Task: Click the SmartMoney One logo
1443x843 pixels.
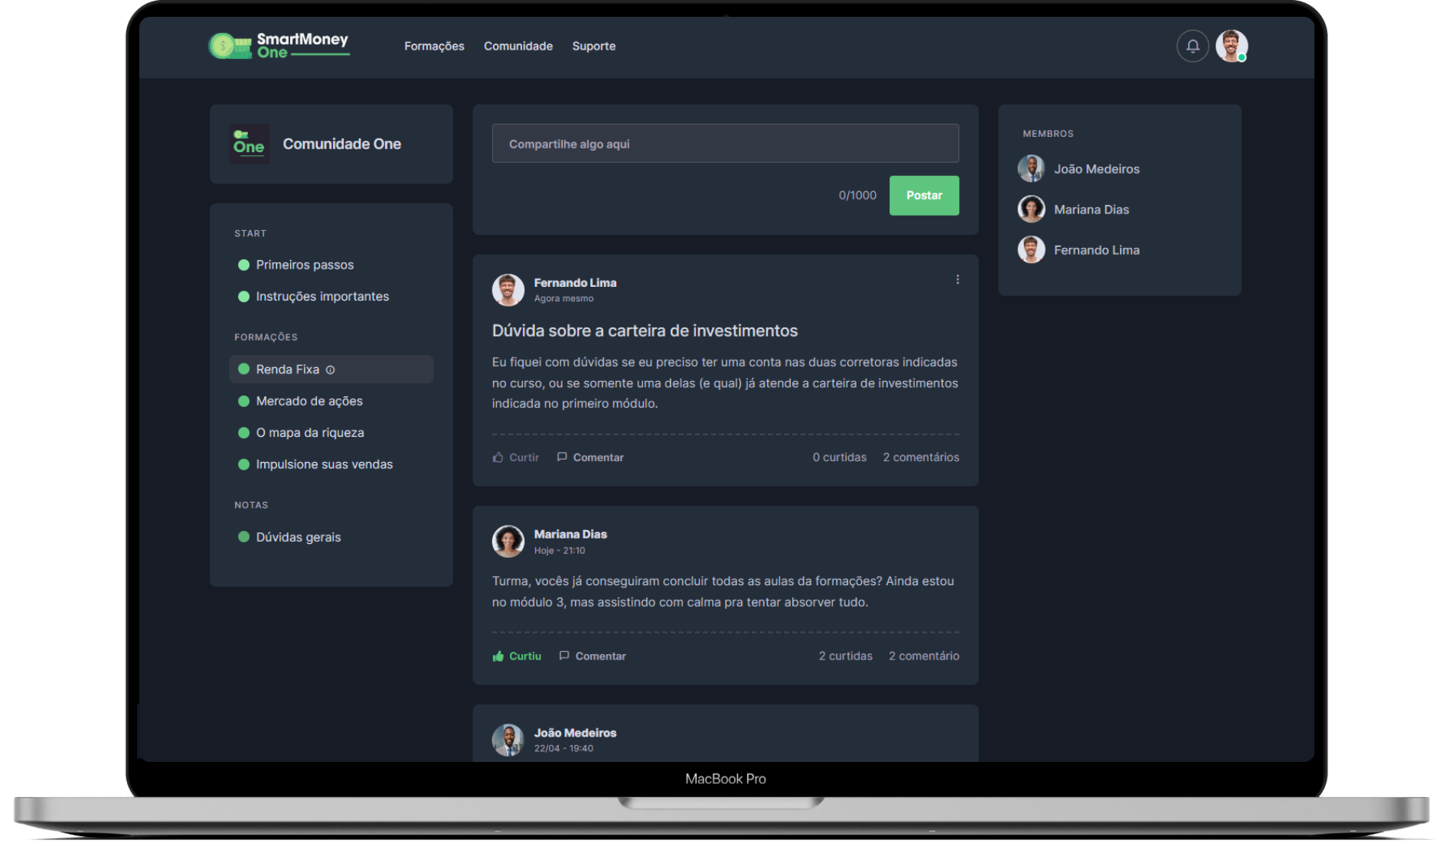Action: [x=279, y=45]
